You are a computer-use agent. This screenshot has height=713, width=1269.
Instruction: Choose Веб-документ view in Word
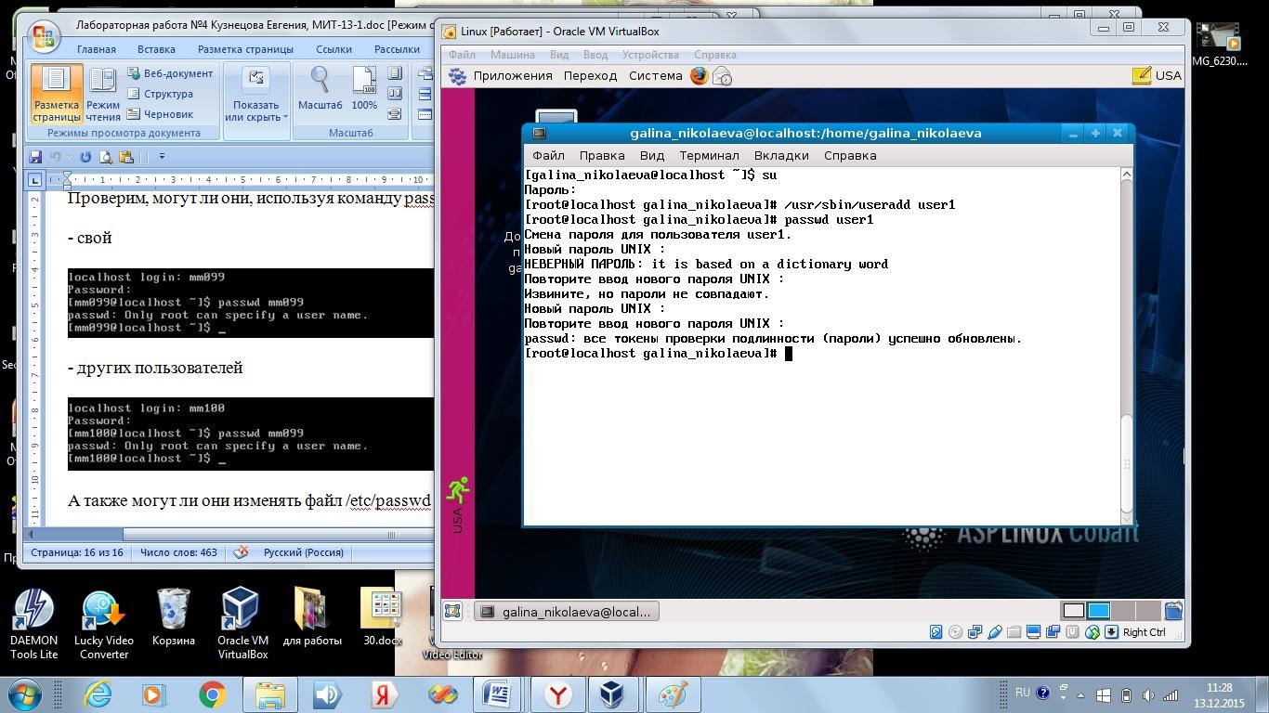coord(171,73)
